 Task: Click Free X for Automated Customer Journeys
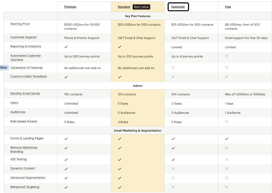226,56
